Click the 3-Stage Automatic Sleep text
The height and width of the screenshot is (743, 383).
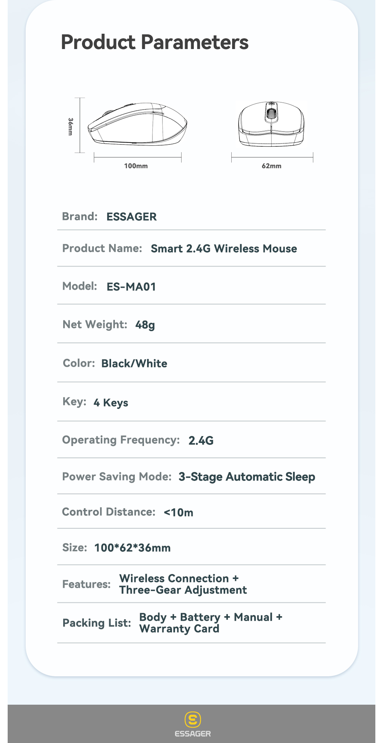[x=247, y=477]
